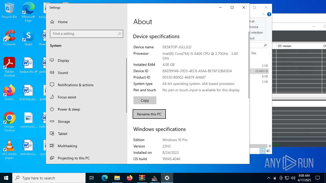Open CCleaner desktop shortcut
The width and height of the screenshot is (326, 183).
pos(9,38)
